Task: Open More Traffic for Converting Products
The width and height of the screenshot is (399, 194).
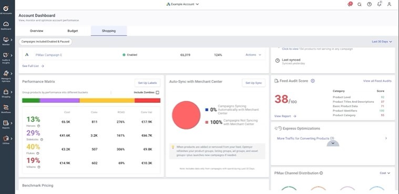Action: tap(305, 138)
